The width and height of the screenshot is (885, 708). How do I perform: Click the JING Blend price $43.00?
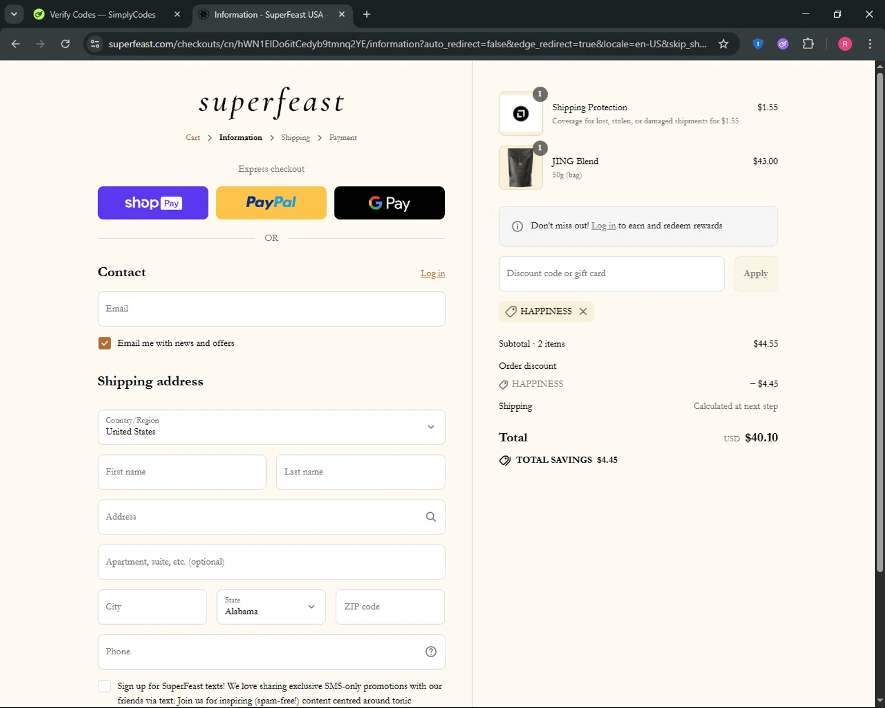[765, 161]
